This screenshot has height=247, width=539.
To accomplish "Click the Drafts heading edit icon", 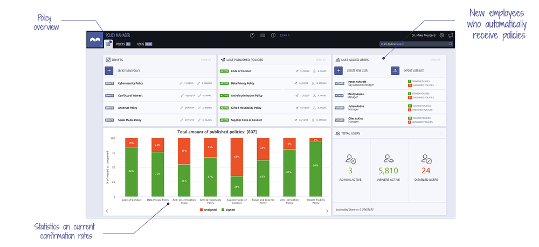I will tap(108, 60).
